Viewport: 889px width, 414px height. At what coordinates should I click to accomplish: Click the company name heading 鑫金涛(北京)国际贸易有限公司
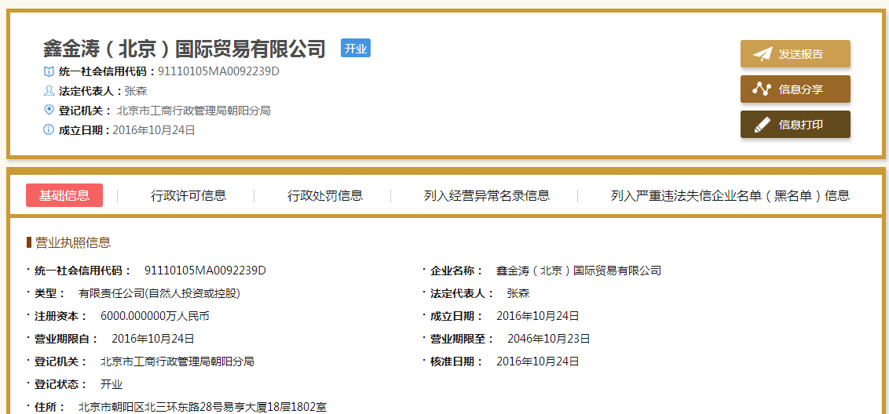click(x=184, y=49)
